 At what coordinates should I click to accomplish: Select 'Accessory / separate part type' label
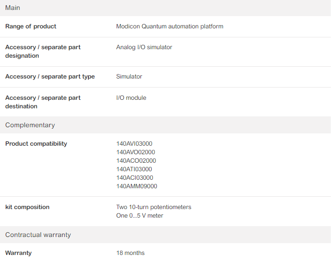pos(50,77)
